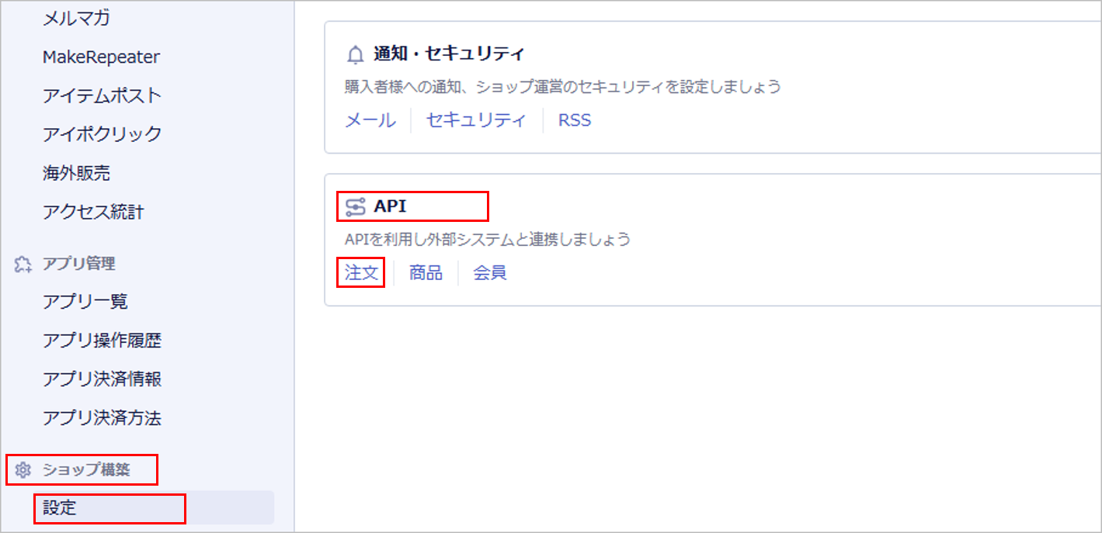Viewport: 1102px width, 533px height.
Task: Open アクセス統計 in the sidebar
Action: [x=93, y=212]
